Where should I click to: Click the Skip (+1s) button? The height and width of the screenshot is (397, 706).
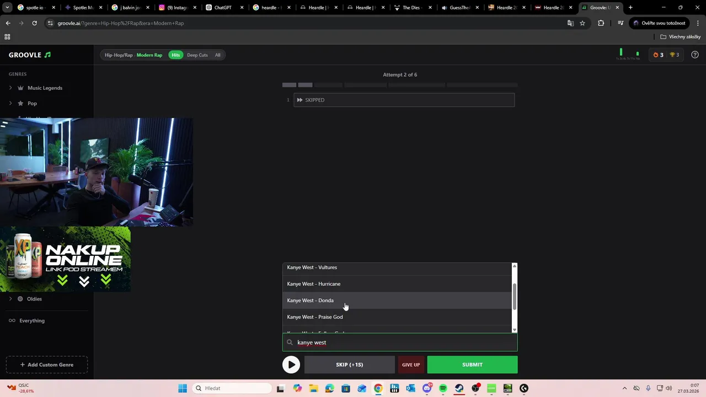point(349,364)
